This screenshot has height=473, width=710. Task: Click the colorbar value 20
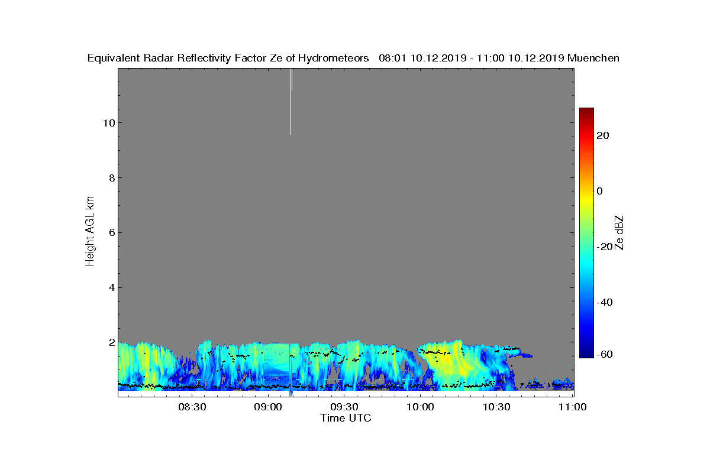(603, 135)
